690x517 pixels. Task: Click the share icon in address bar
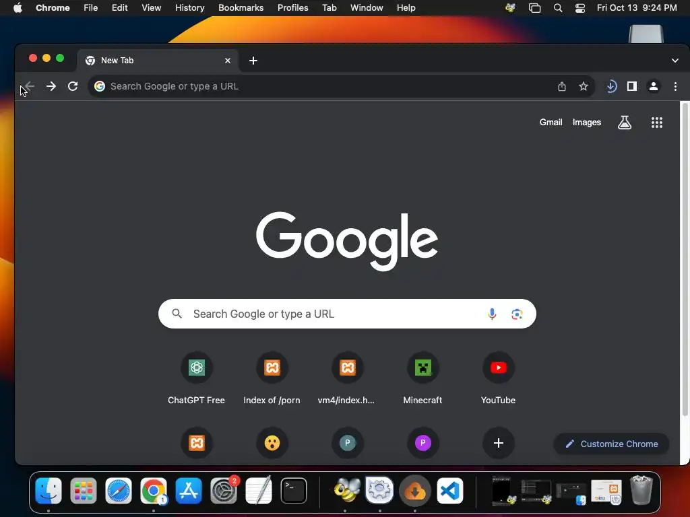coord(561,87)
